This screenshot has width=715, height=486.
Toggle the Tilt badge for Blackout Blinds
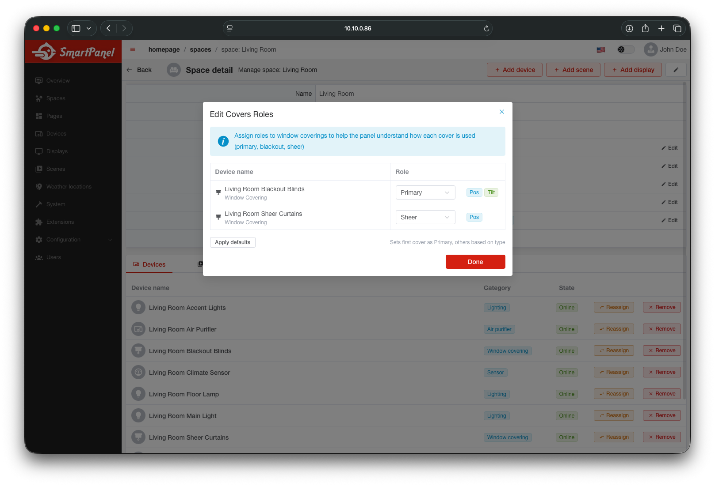[491, 192]
